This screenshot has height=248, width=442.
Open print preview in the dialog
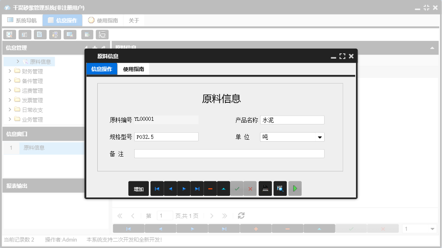pyautogui.click(x=280, y=188)
